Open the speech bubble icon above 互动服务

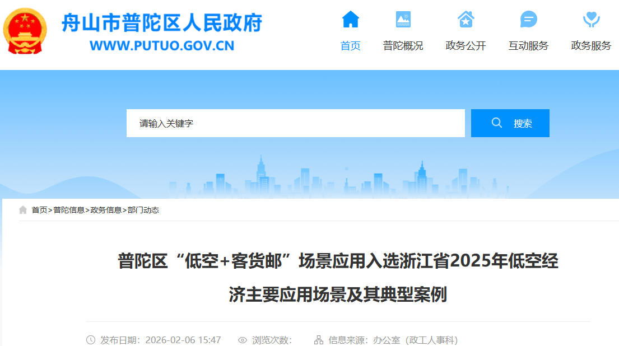(528, 20)
